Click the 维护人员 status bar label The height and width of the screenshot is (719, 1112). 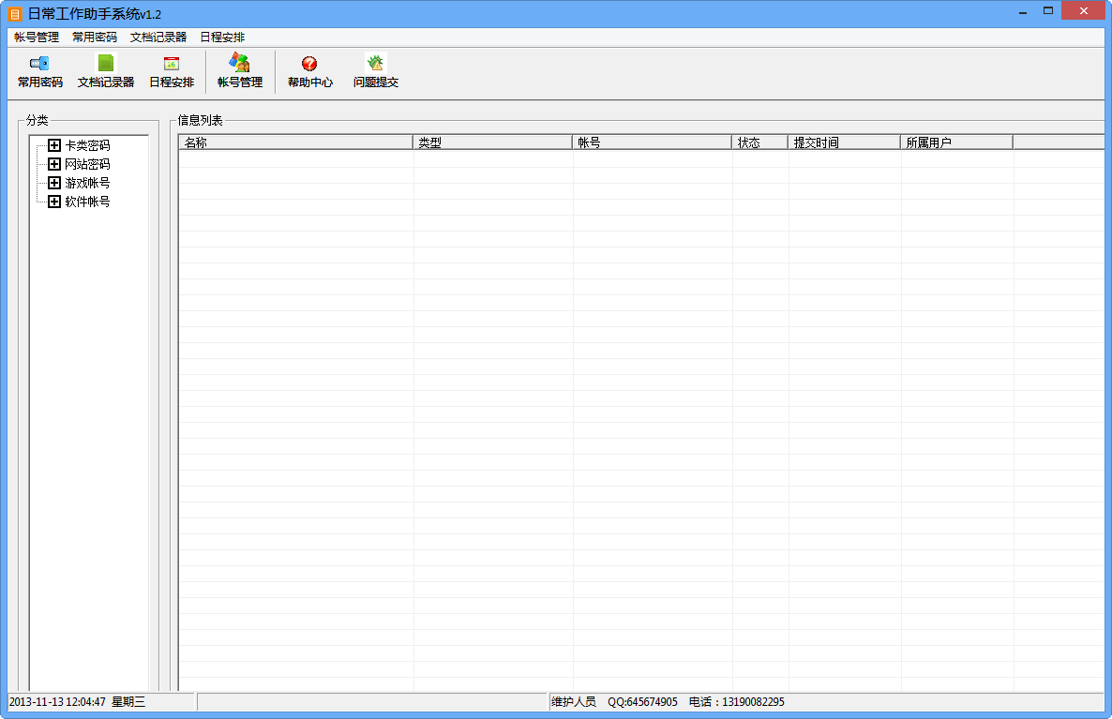[x=574, y=702]
